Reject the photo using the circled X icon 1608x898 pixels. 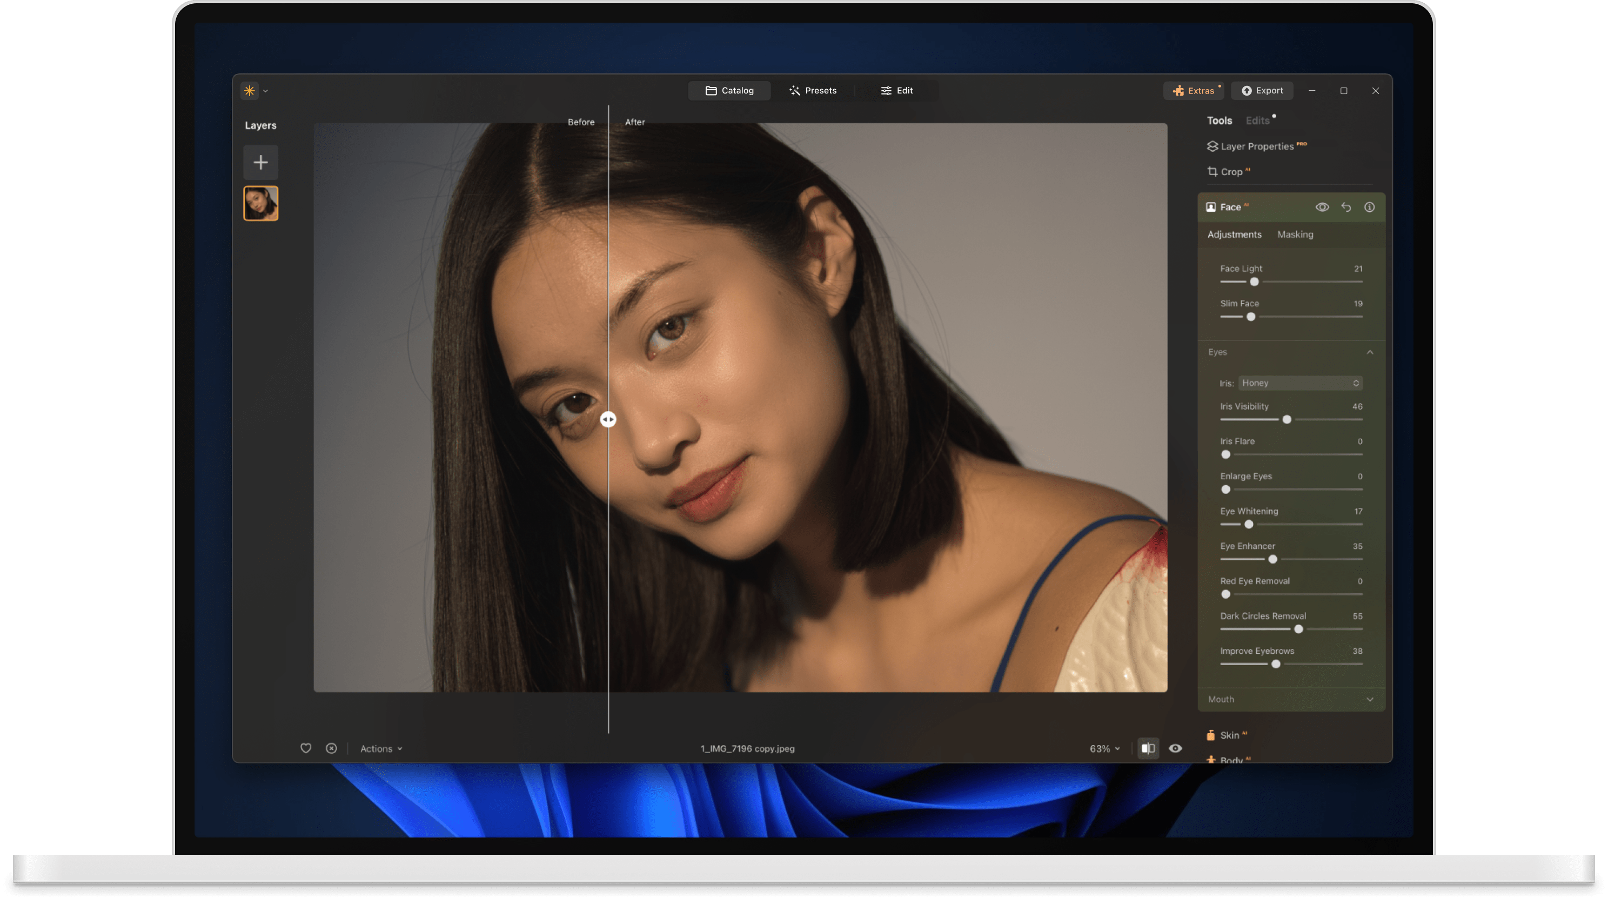coord(331,748)
